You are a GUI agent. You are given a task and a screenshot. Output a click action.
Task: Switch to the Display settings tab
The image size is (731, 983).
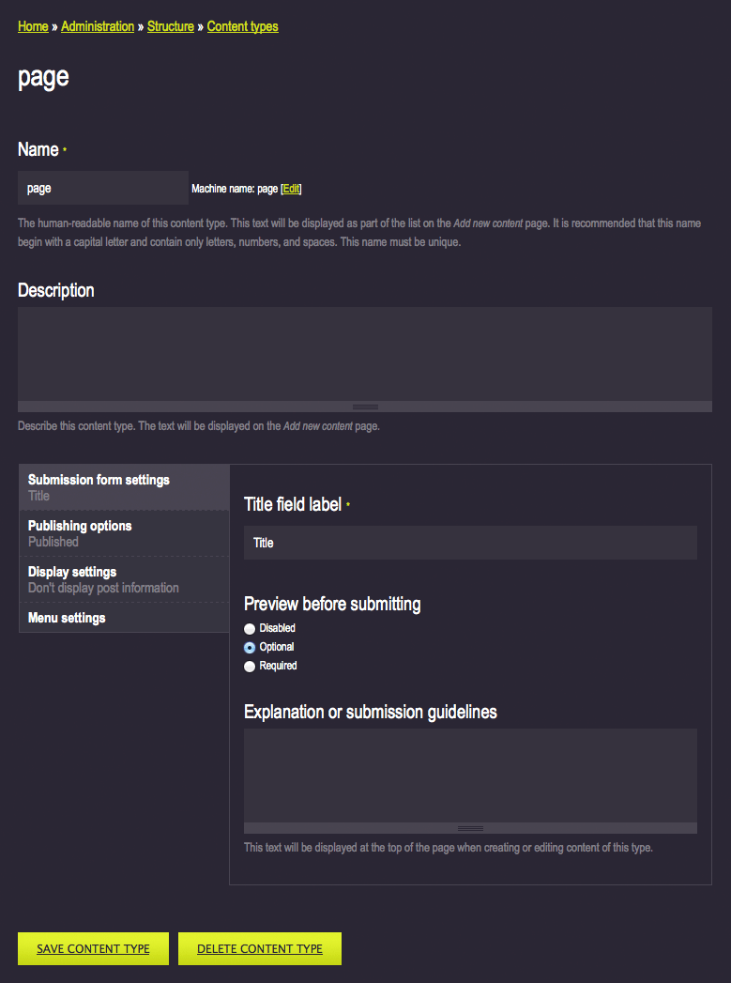(x=125, y=579)
